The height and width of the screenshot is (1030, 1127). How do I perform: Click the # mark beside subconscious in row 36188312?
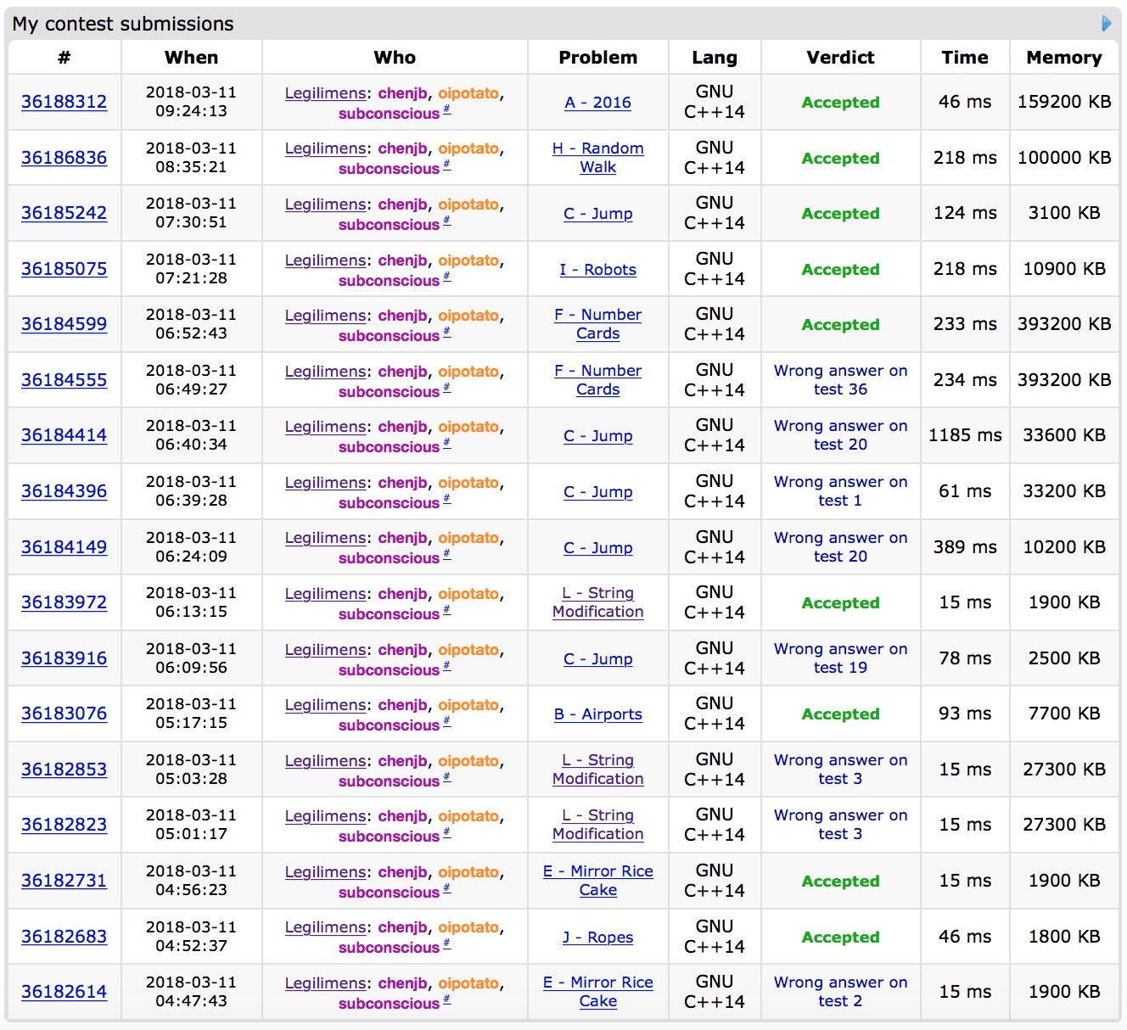[x=447, y=109]
